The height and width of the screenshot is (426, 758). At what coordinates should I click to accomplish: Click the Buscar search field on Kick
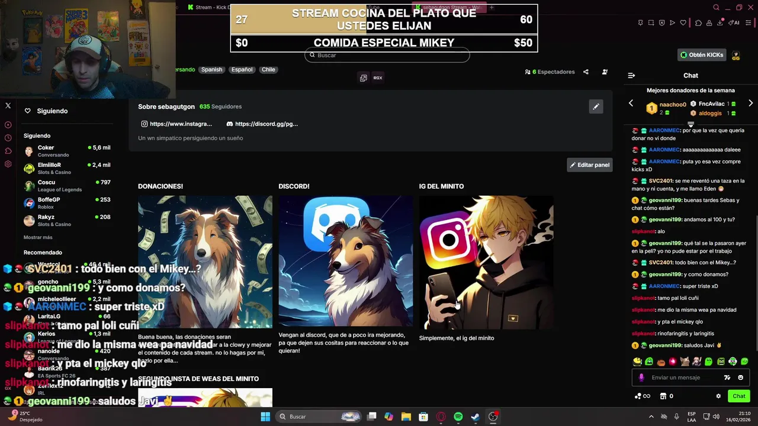tap(387, 55)
